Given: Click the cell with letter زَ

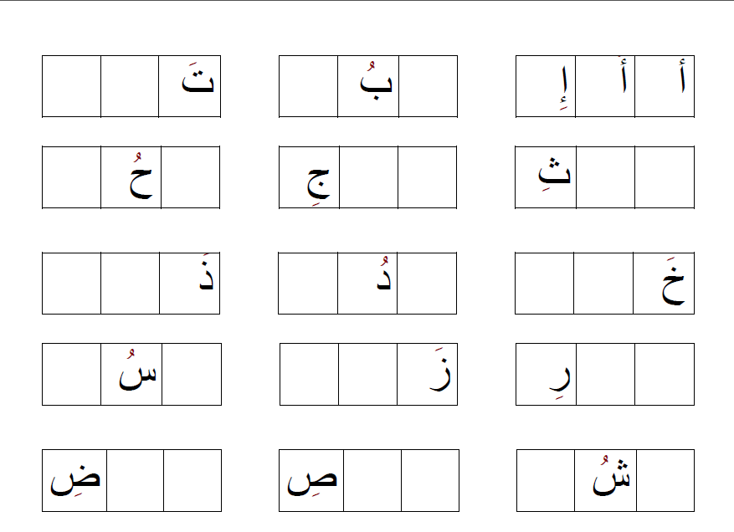Looking at the screenshot, I should [428, 374].
